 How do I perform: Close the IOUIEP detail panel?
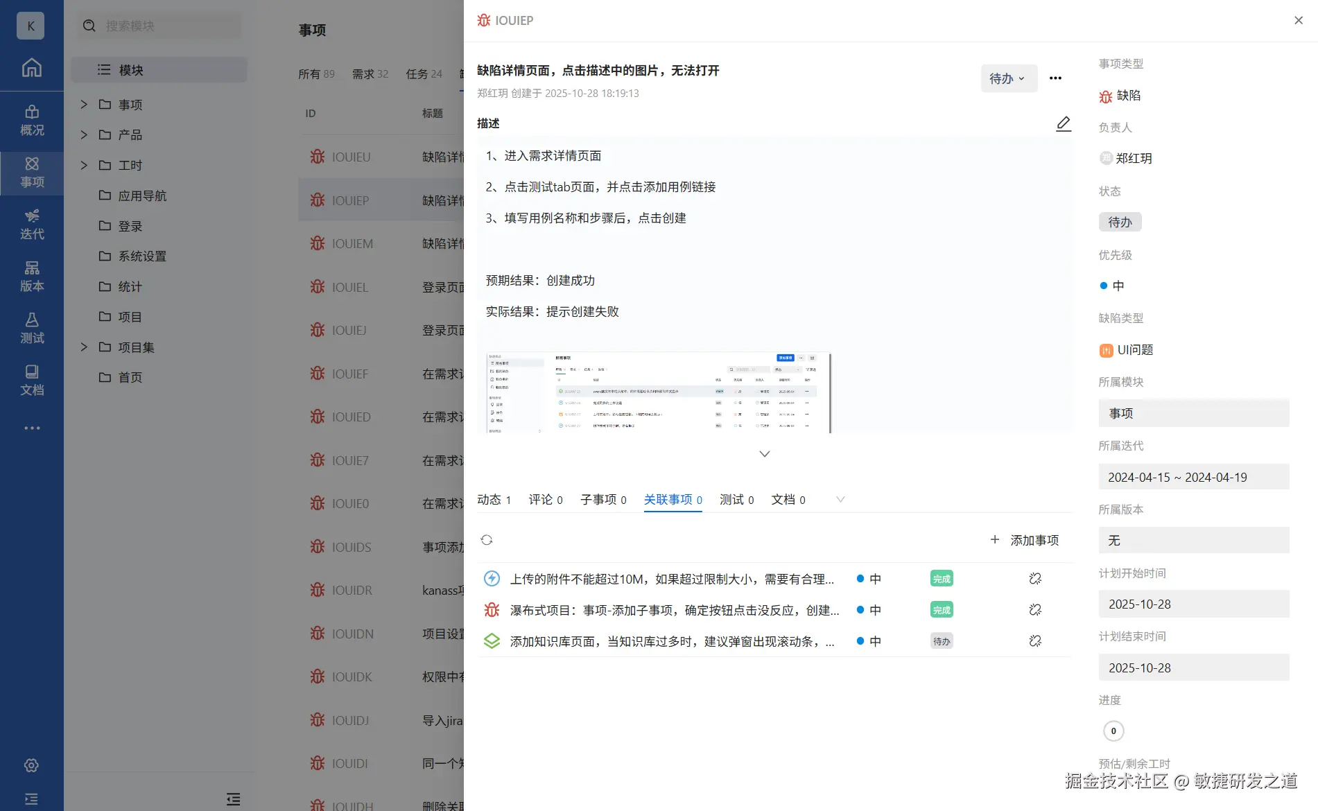[1299, 20]
